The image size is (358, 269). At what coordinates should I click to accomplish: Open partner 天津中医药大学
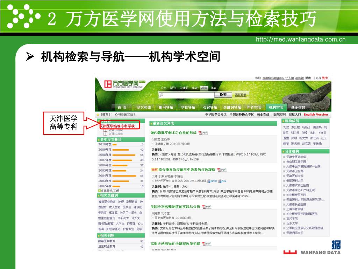pos(296,157)
